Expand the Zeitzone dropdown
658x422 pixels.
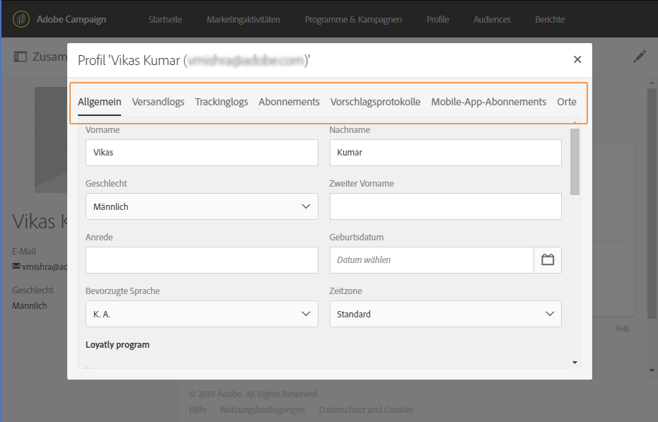[445, 314]
